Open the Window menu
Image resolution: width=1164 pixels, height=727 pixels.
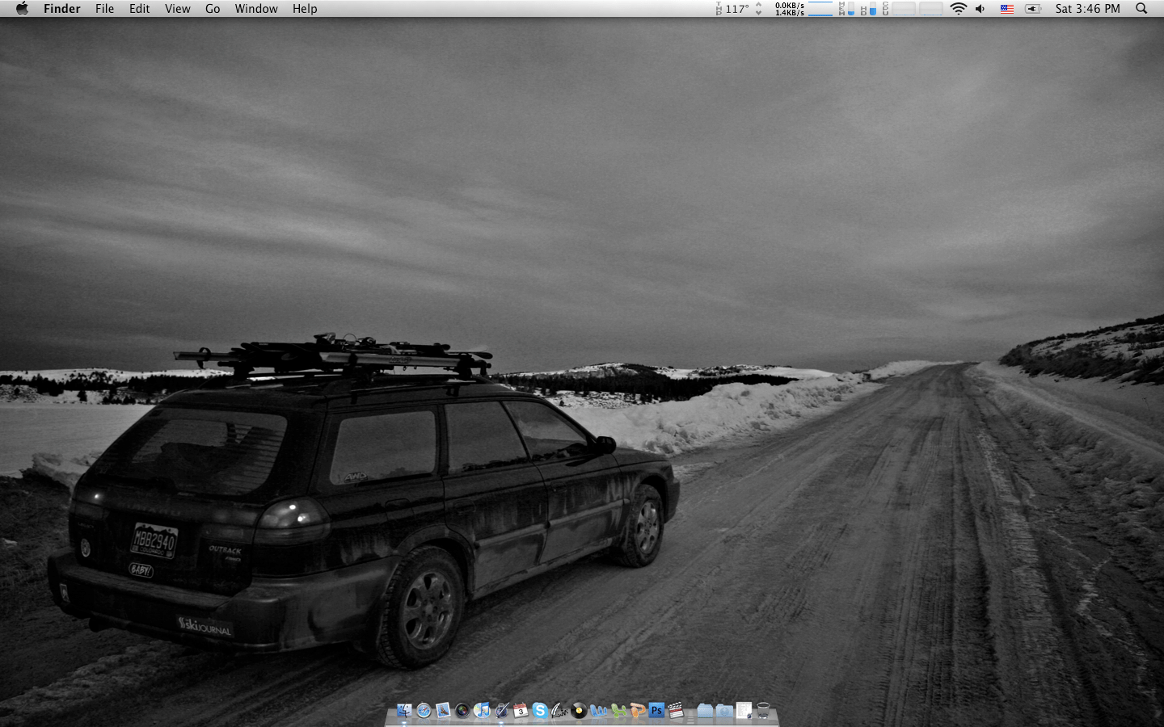(x=256, y=9)
